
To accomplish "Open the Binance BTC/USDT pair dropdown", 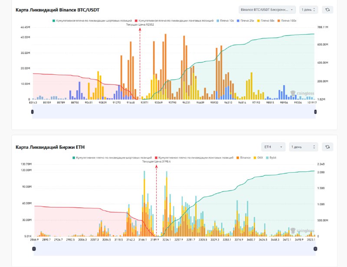I will [267, 9].
